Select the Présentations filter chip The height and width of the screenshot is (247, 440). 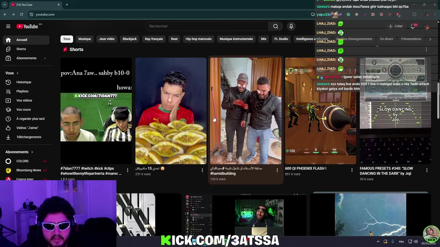[411, 39]
